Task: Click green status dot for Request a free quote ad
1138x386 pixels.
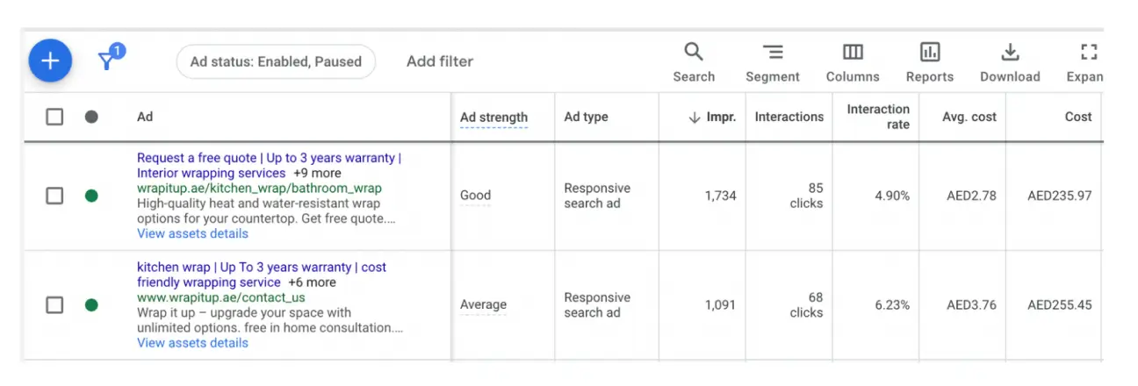Action: [x=91, y=196]
